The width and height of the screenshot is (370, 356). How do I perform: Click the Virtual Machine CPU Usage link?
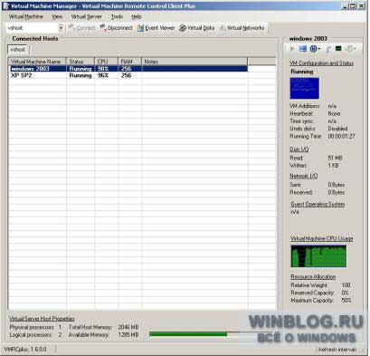coord(321,238)
